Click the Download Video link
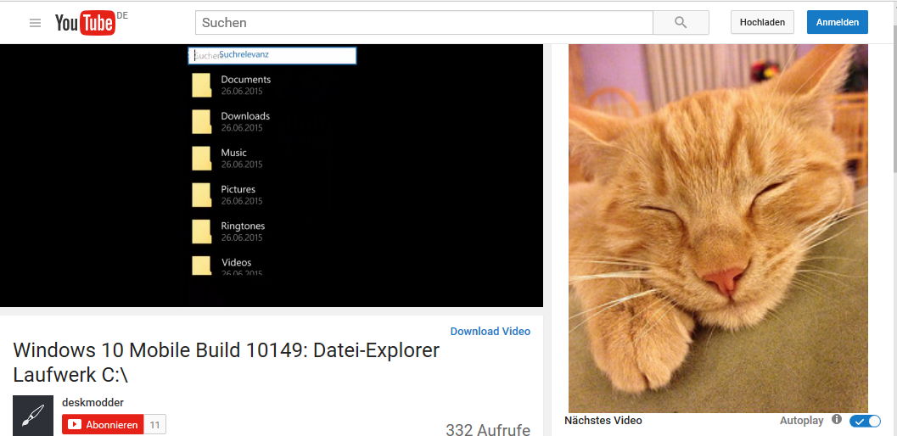This screenshot has width=897, height=436. (491, 332)
